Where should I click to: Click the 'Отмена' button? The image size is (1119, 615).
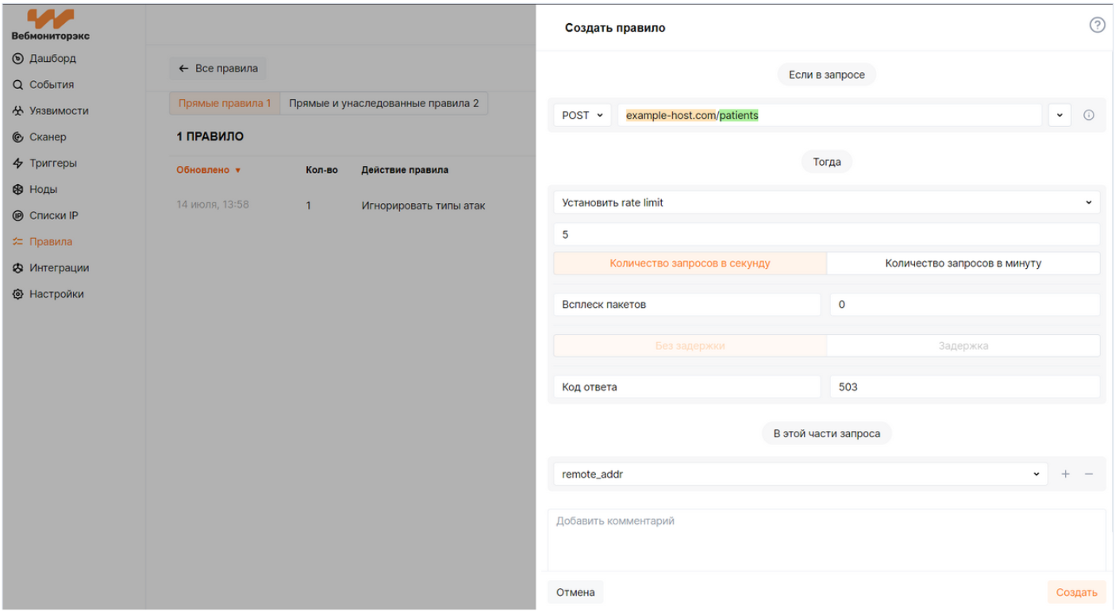tap(575, 592)
